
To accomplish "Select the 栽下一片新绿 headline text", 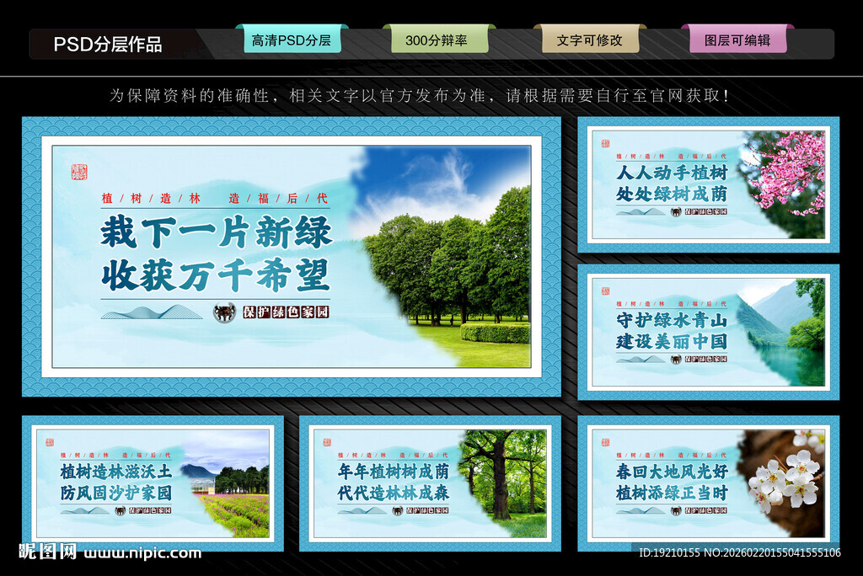I will (x=216, y=232).
